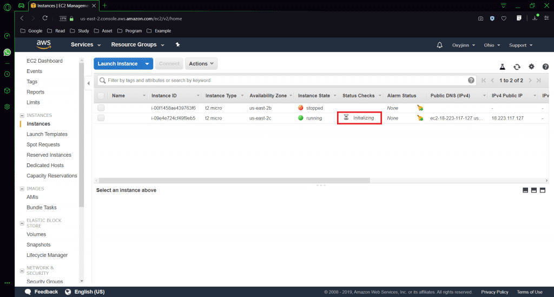Click the filter by tags search field
The width and height of the screenshot is (554, 297).
tap(281, 80)
